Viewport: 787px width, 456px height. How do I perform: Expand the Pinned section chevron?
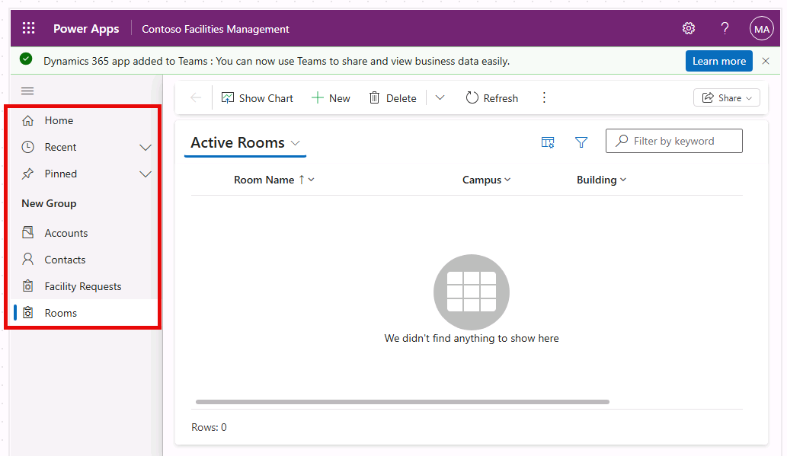point(146,174)
